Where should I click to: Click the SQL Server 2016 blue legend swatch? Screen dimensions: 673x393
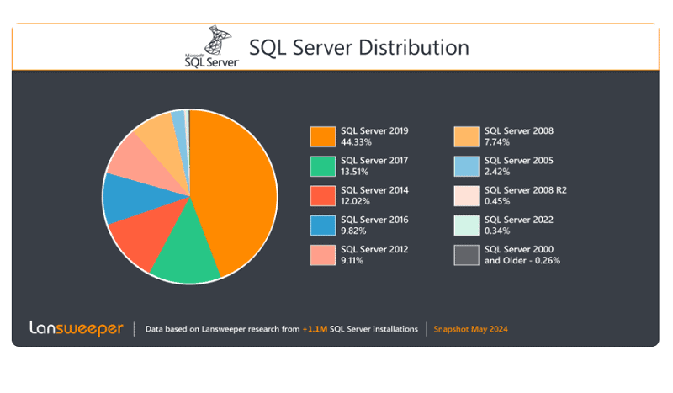323,226
